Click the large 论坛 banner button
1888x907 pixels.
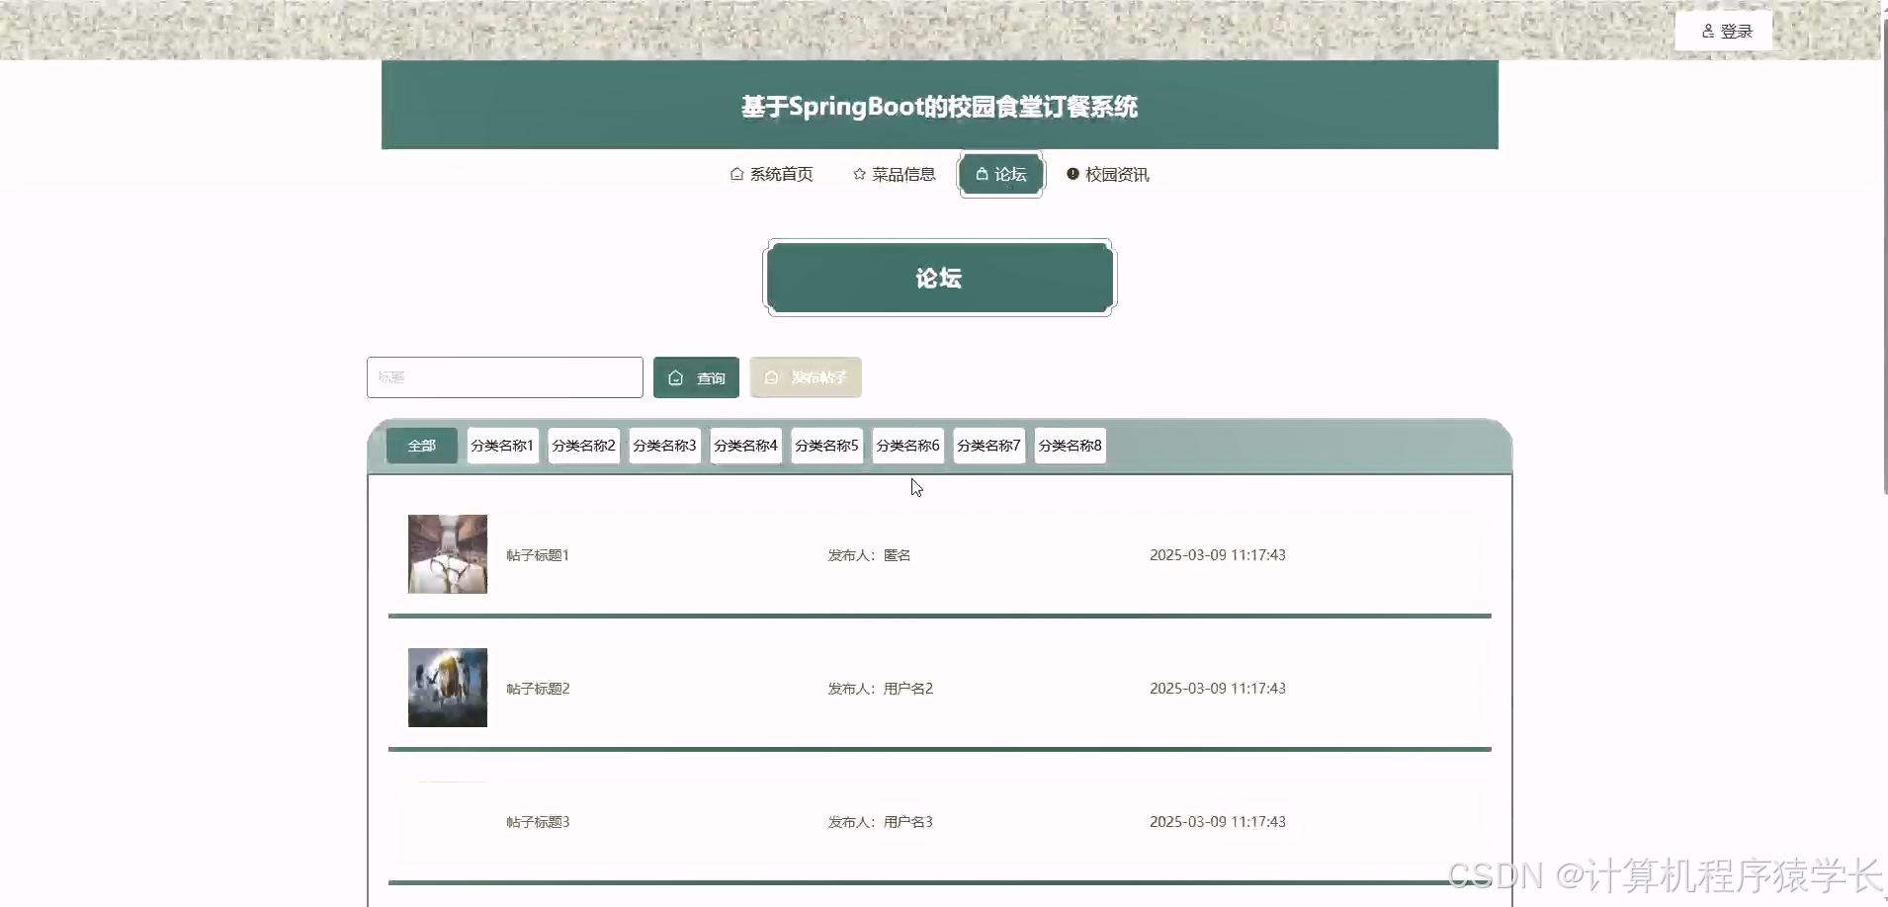click(939, 278)
